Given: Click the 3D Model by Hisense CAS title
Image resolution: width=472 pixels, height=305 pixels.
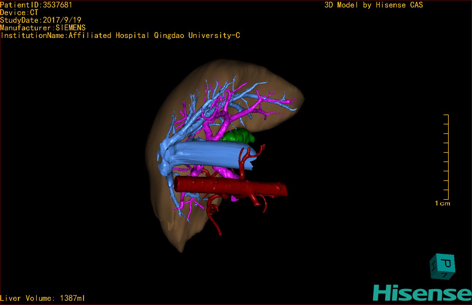Looking at the screenshot, I should click(x=373, y=5).
